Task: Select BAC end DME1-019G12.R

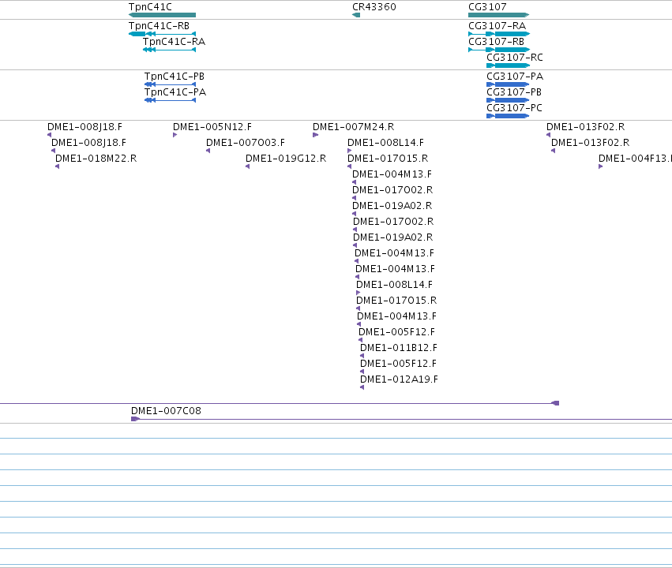Action: 286,159
